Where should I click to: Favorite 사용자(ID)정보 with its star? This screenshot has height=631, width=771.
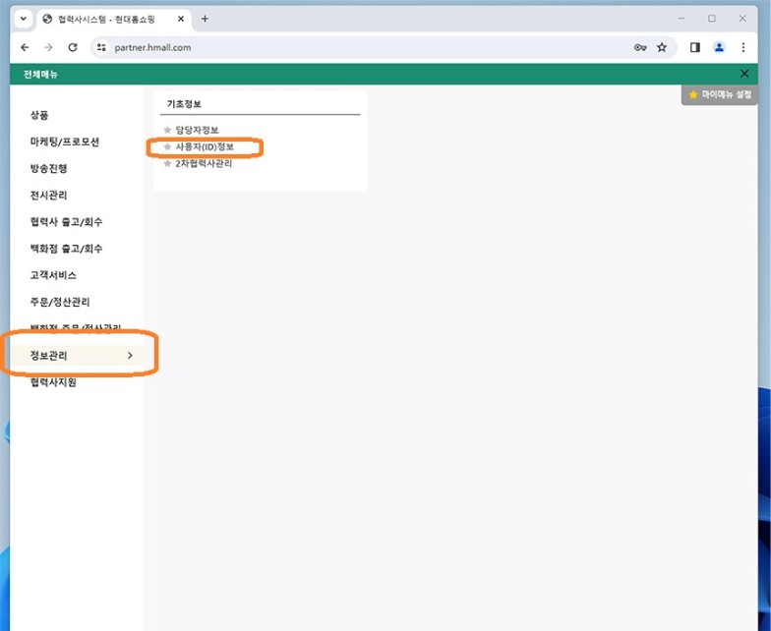167,146
